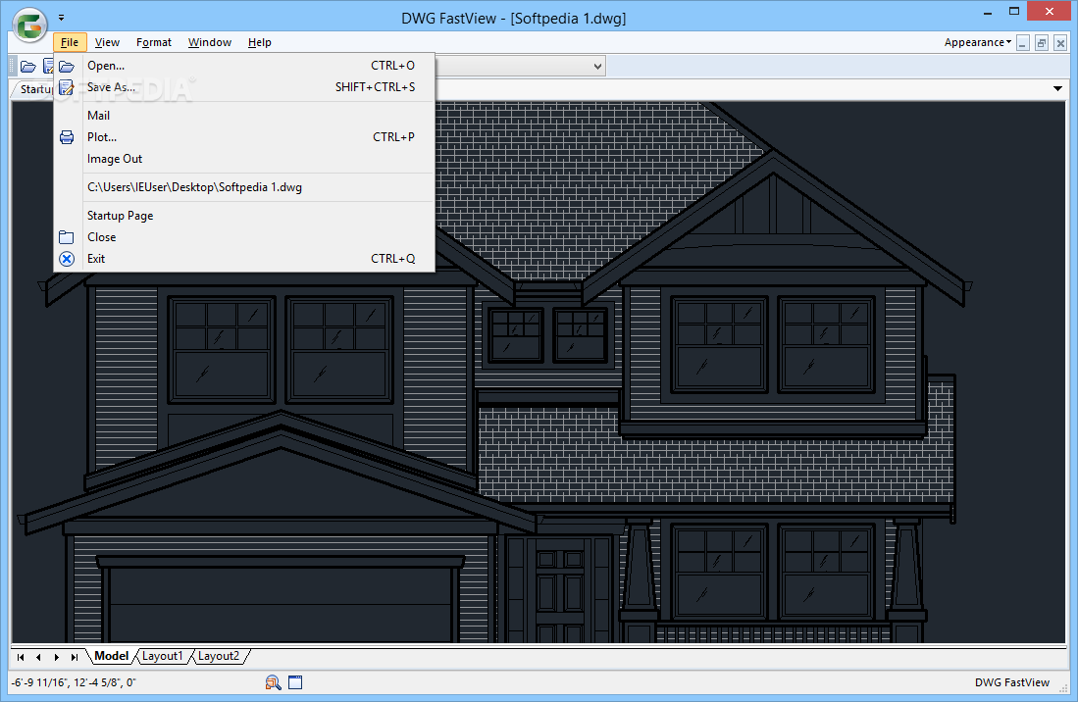This screenshot has height=702, width=1078.
Task: Open the Help menu
Action: 260,42
